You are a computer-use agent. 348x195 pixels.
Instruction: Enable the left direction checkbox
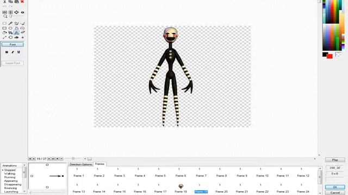click(32, 176)
